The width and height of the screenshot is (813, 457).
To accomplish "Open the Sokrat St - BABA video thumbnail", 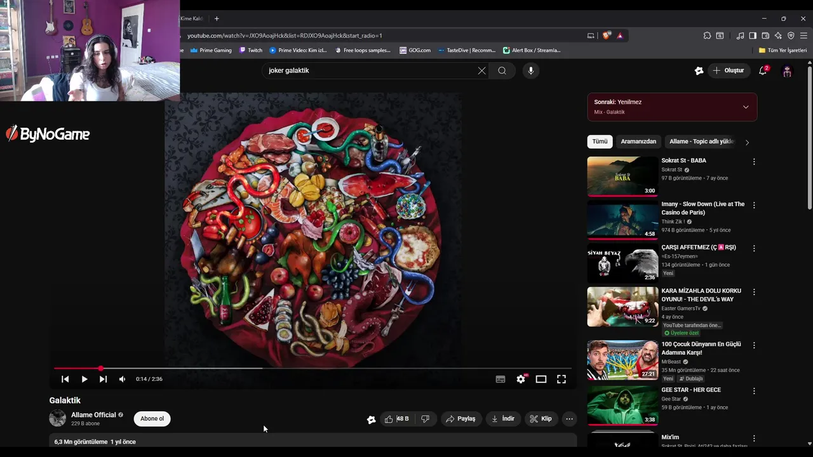I will coord(622,176).
